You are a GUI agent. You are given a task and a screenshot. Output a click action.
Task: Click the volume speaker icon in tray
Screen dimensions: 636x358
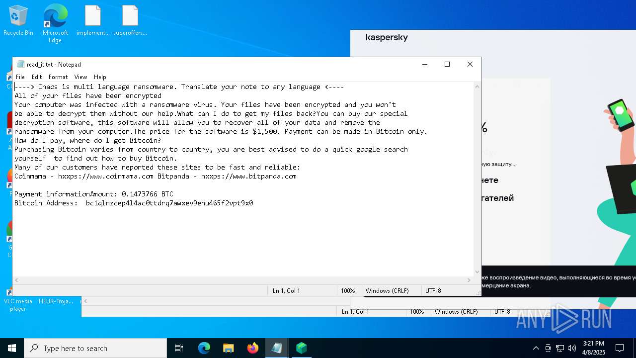tap(572, 348)
